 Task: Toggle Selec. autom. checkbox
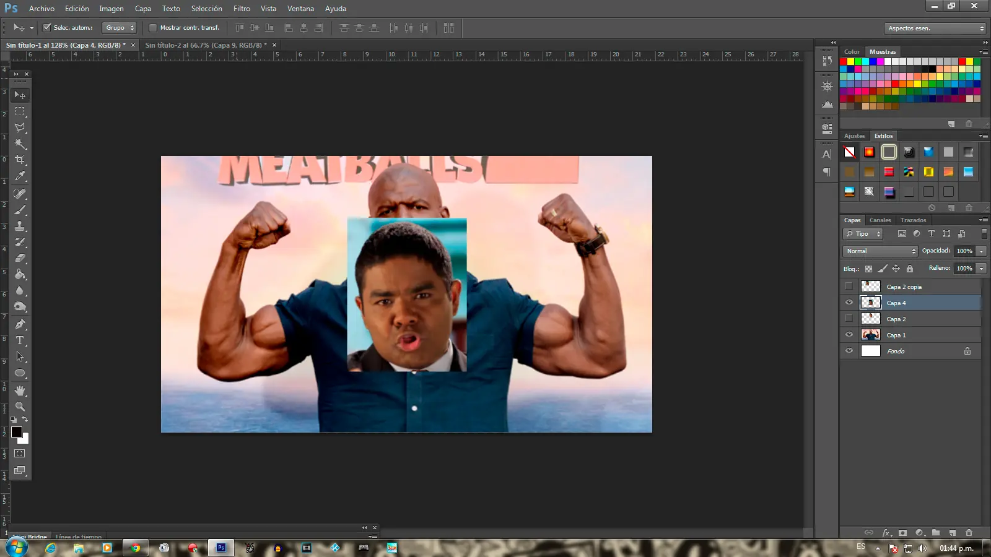tap(46, 28)
